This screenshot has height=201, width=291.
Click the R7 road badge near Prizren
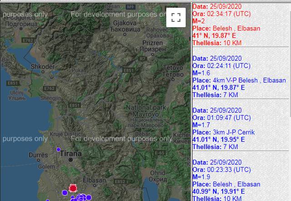[142, 59]
